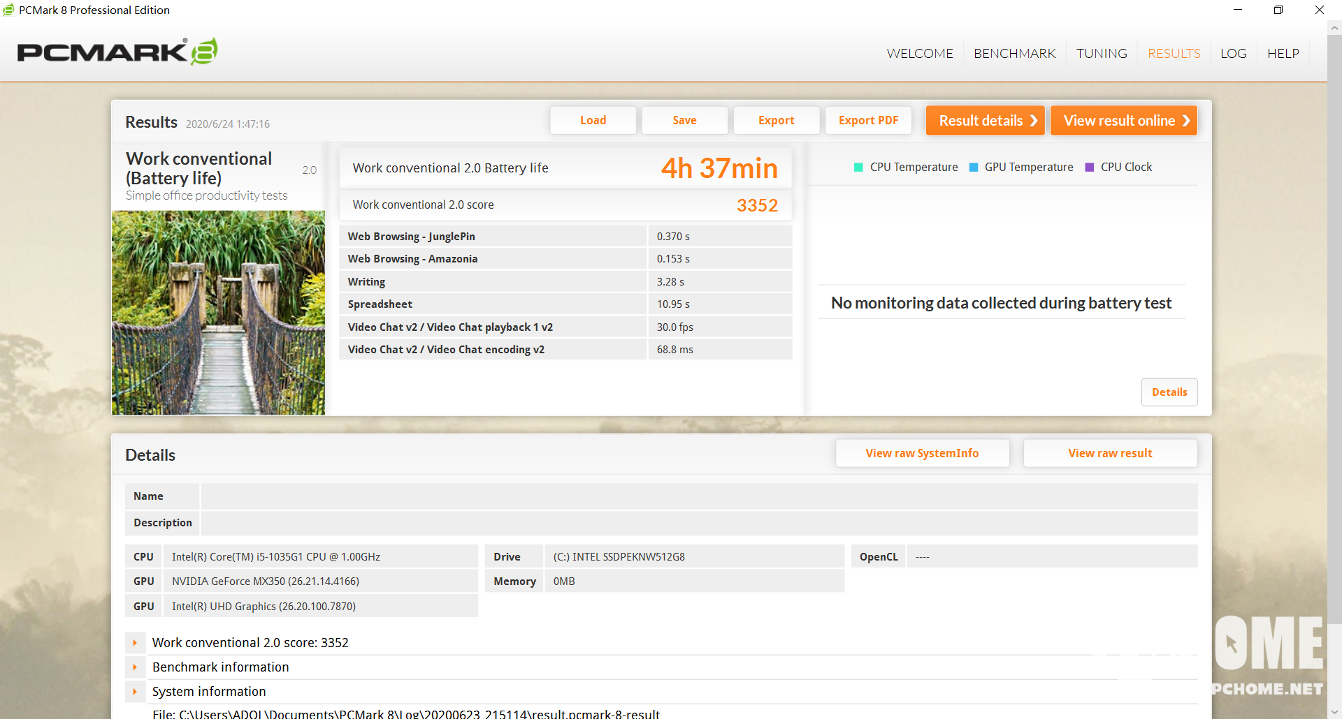The width and height of the screenshot is (1342, 719).
Task: Go to the WELCOME tab
Action: (919, 54)
